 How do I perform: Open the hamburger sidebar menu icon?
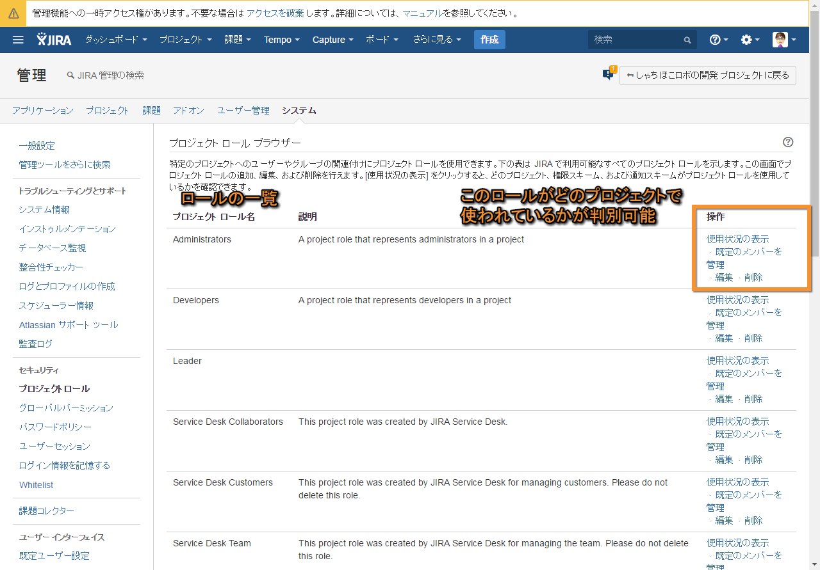click(18, 40)
